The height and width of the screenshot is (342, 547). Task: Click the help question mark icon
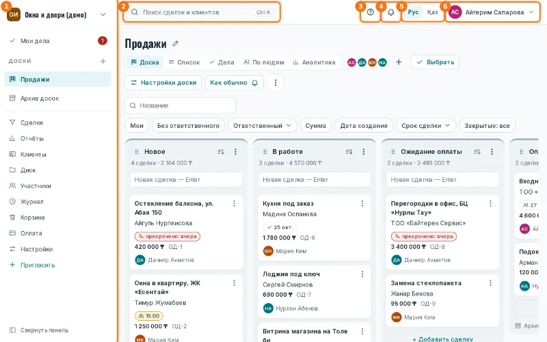click(371, 12)
